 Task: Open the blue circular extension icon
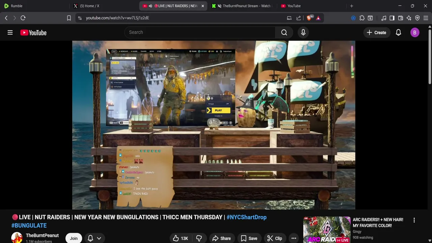[353, 18]
